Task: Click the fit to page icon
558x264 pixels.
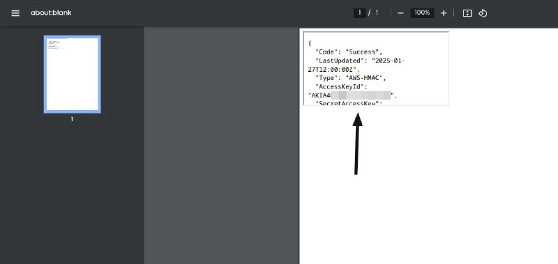Action: (467, 13)
